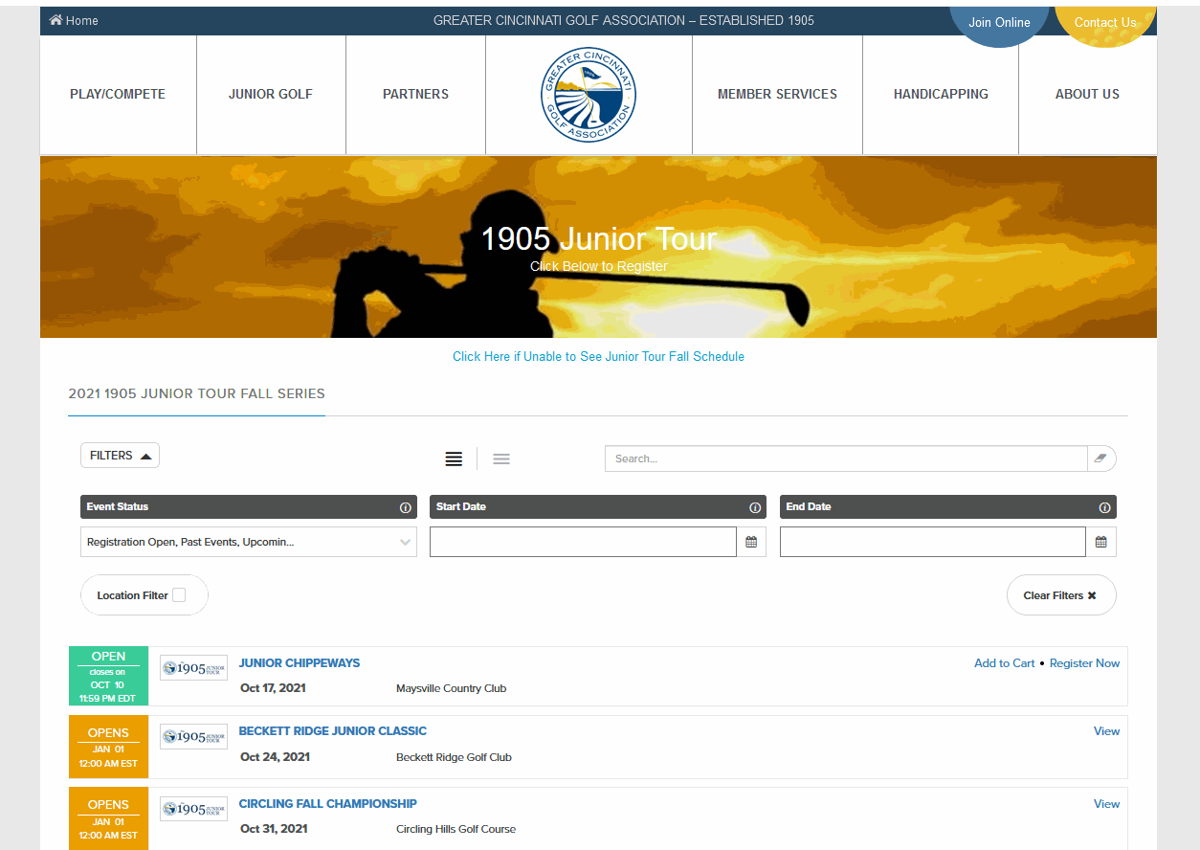Screen dimensions: 1200x850
Task: Click Beckett Ridge OPENS Jan 01 badge
Action: click(108, 747)
